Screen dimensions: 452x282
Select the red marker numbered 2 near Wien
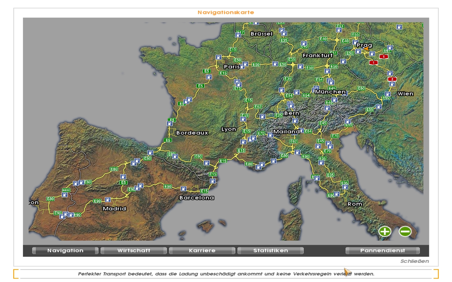pyautogui.click(x=392, y=79)
